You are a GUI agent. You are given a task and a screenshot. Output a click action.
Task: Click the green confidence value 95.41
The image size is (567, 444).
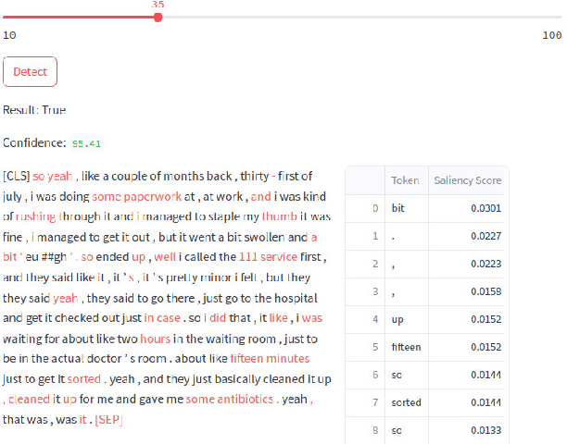click(86, 144)
